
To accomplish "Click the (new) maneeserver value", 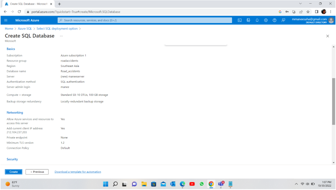I will tap(72, 76).
